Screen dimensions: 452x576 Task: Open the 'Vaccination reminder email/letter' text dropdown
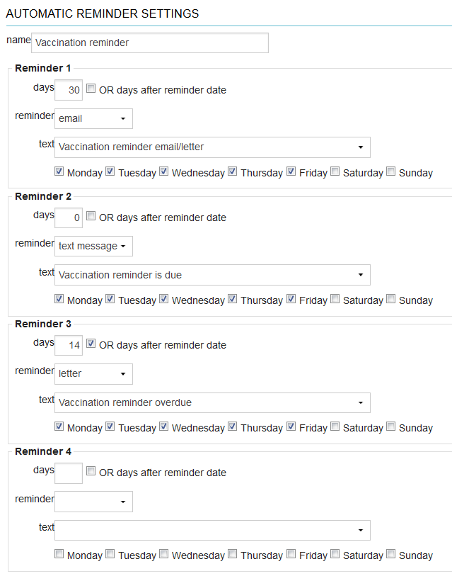tap(212, 147)
